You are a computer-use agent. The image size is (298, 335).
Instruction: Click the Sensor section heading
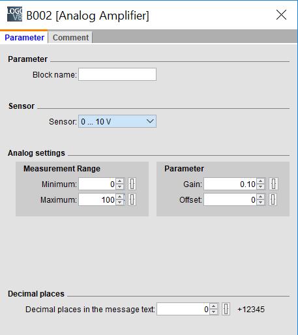pyautogui.click(x=22, y=106)
